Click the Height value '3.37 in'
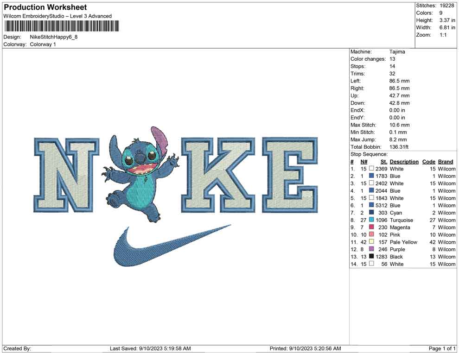The image size is (459, 353). pos(447,20)
